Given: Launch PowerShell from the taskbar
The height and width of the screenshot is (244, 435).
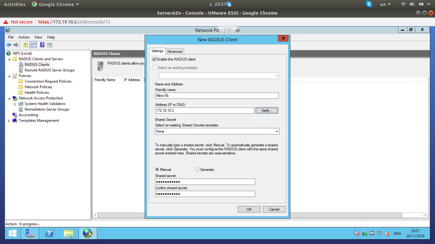Looking at the screenshot, I should tap(49, 234).
